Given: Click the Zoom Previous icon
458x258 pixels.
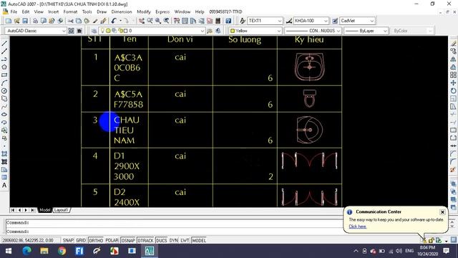Looking at the screenshot, I should [166, 21].
